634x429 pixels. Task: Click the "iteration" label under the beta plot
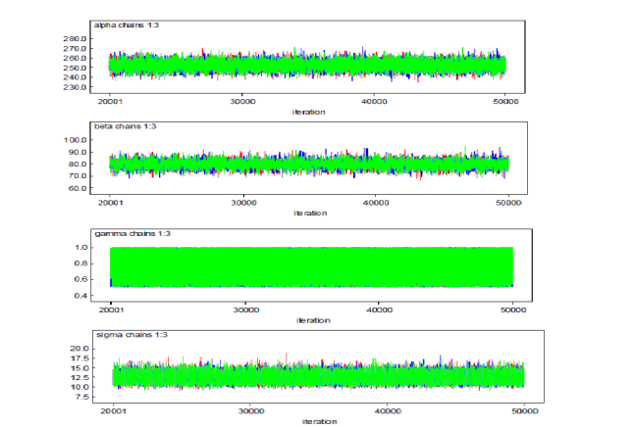(x=310, y=213)
